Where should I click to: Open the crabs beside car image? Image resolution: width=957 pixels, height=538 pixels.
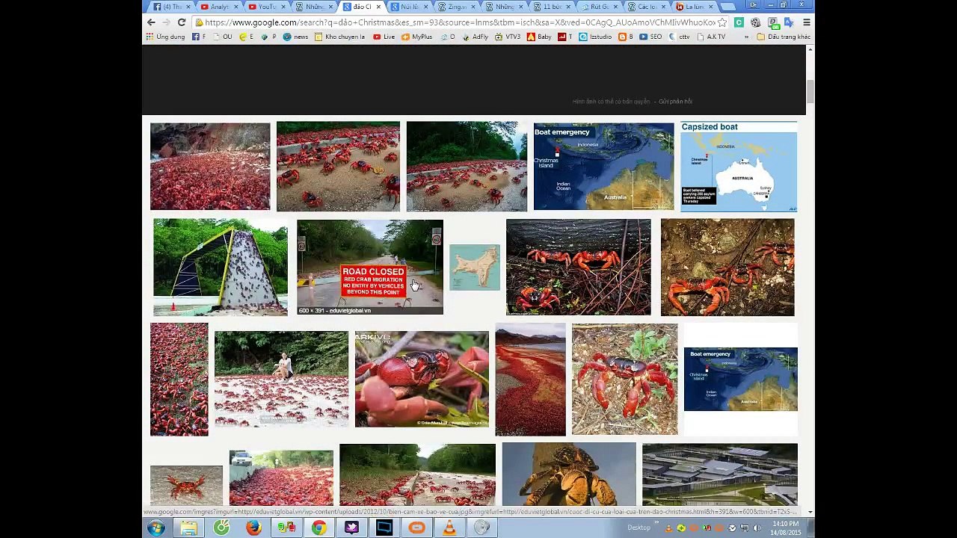[x=281, y=477]
